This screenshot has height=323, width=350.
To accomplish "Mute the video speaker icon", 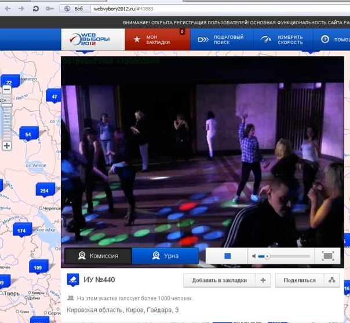I will point(254,256).
